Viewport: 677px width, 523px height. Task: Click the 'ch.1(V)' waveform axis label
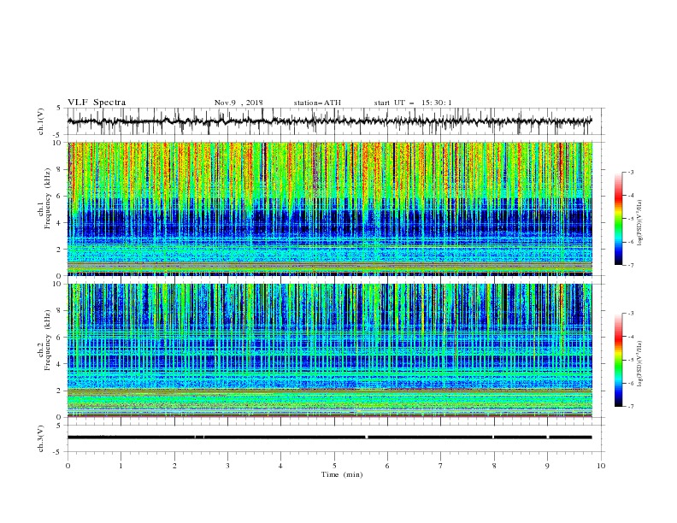41,121
